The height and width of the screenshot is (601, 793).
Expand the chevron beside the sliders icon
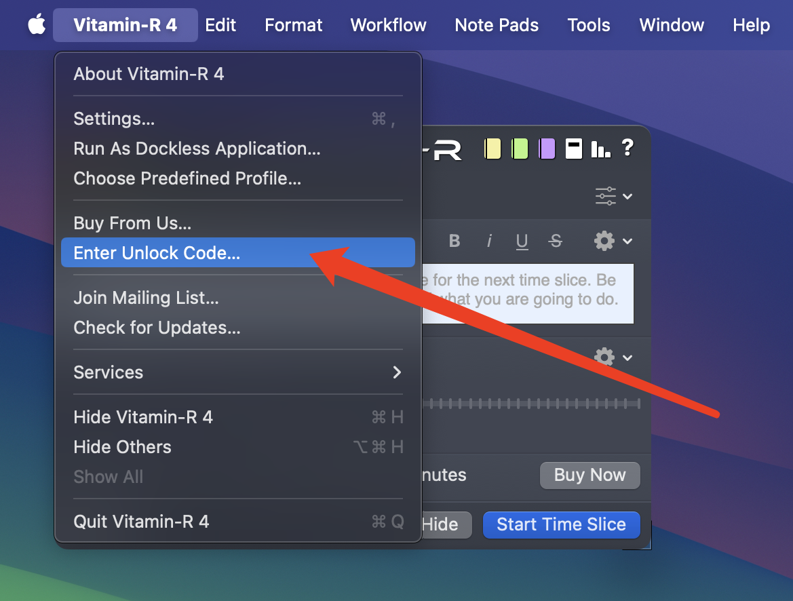pyautogui.click(x=627, y=196)
